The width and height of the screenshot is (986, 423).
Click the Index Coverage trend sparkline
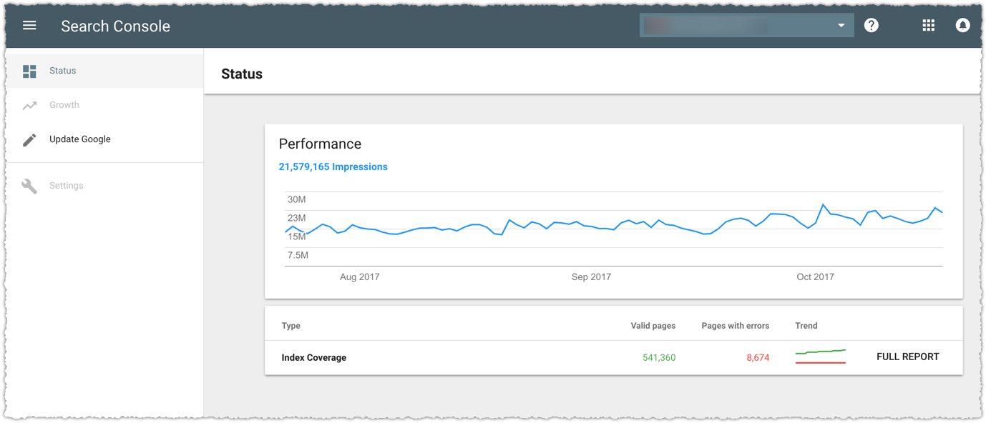click(x=821, y=357)
